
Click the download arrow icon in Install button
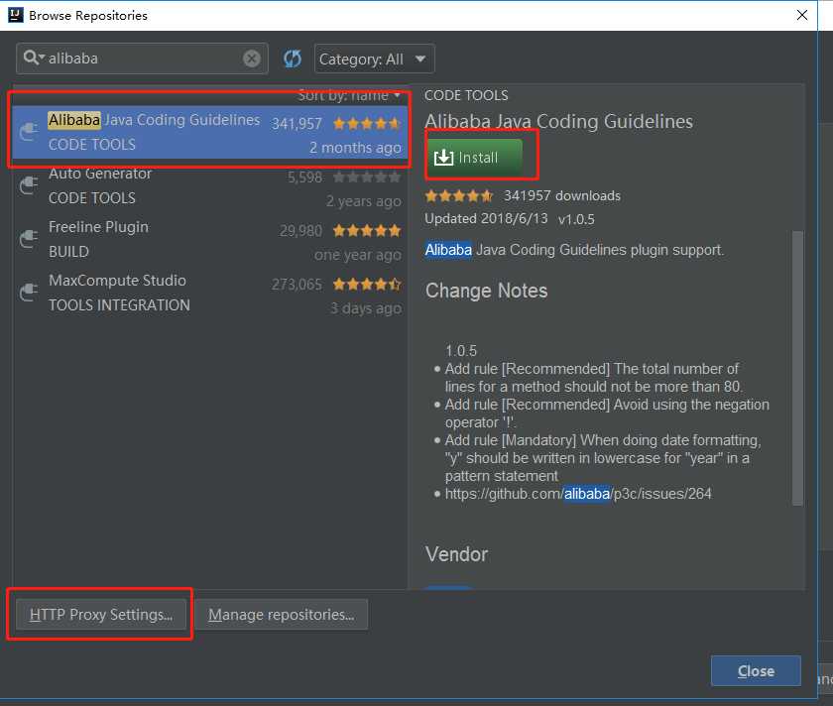pos(443,158)
